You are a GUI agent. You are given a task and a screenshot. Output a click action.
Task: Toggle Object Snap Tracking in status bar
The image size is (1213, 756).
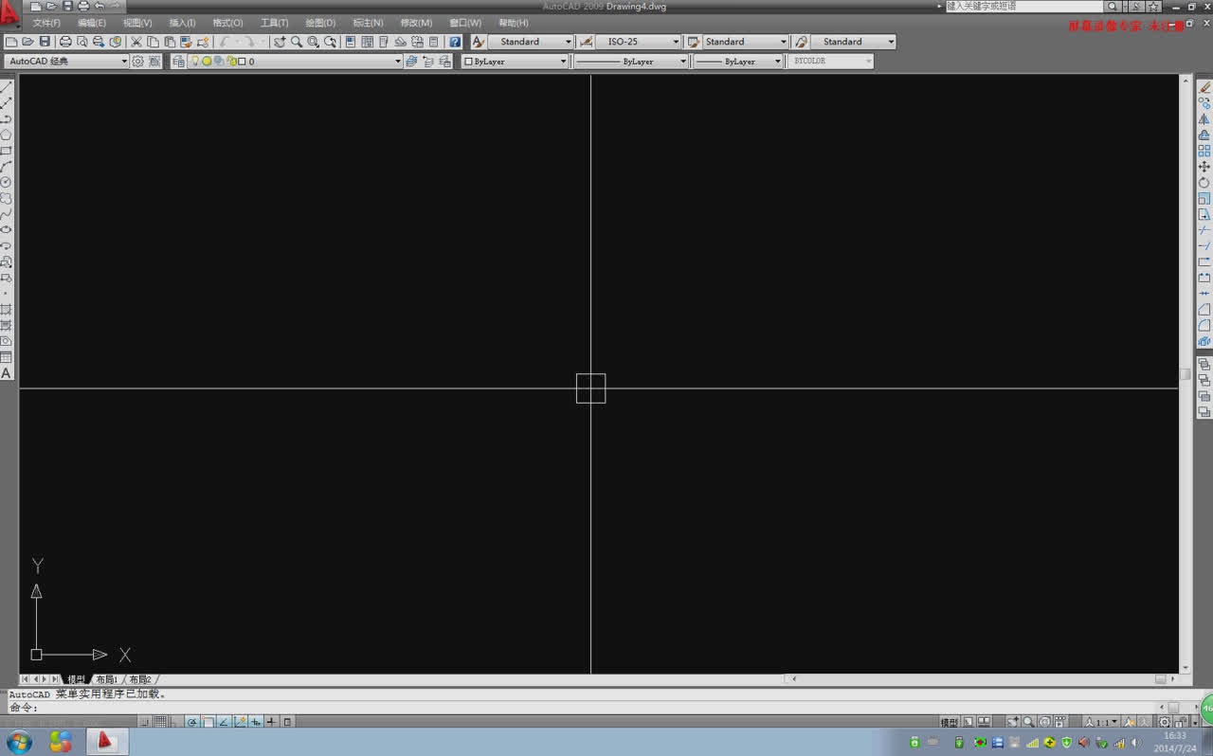pyautogui.click(x=224, y=722)
